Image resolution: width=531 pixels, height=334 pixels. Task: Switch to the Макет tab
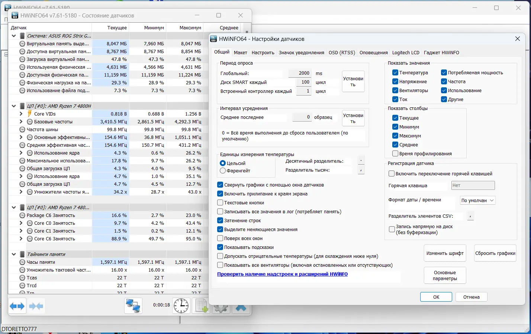tap(240, 52)
